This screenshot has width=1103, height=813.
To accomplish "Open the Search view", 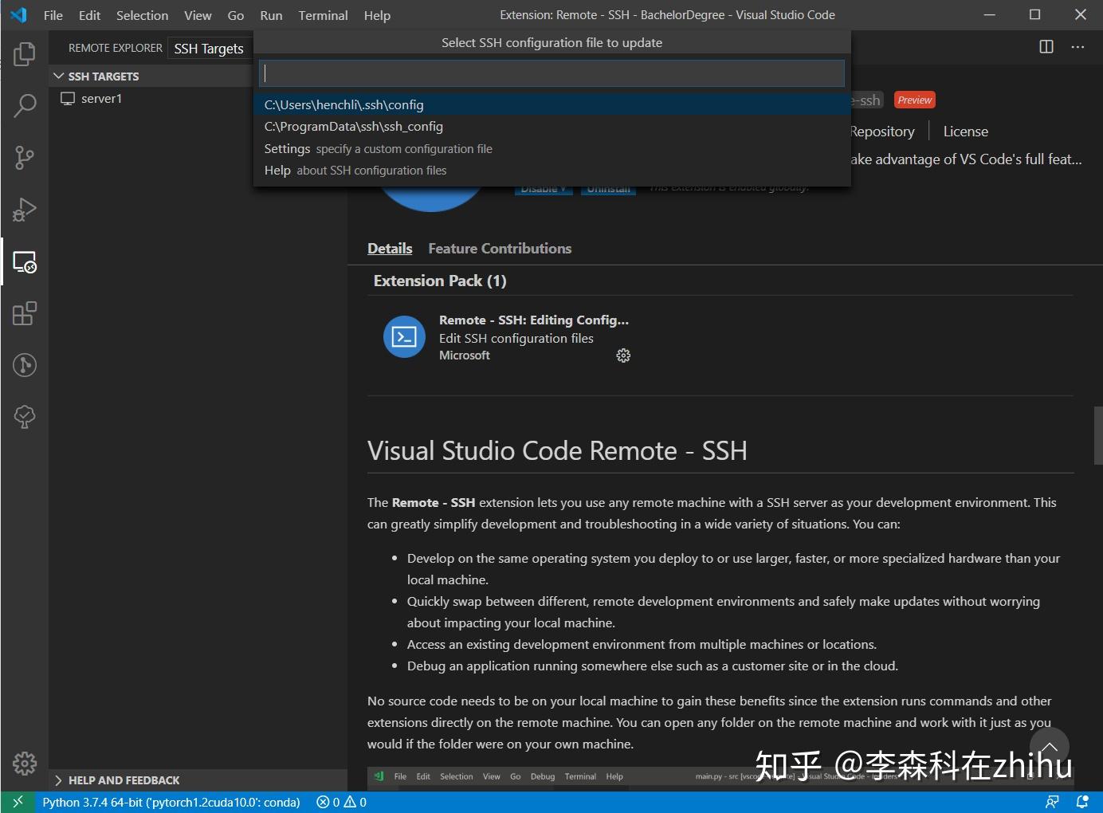I will pos(24,105).
